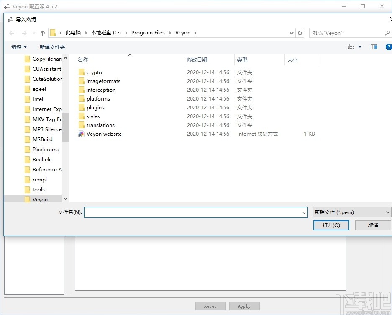Click 2020-12-14 14:56 date of crypto
This screenshot has height=315, width=392.
pos(208,72)
